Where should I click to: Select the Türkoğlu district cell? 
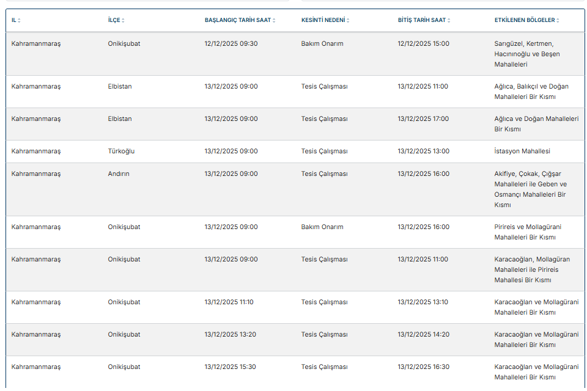[121, 152]
